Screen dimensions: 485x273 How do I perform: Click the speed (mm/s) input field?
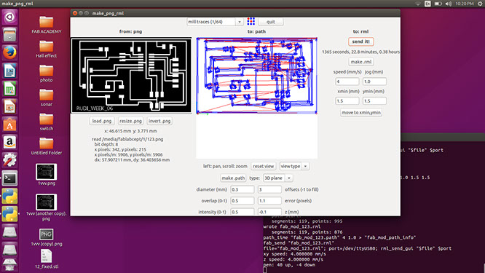click(347, 82)
